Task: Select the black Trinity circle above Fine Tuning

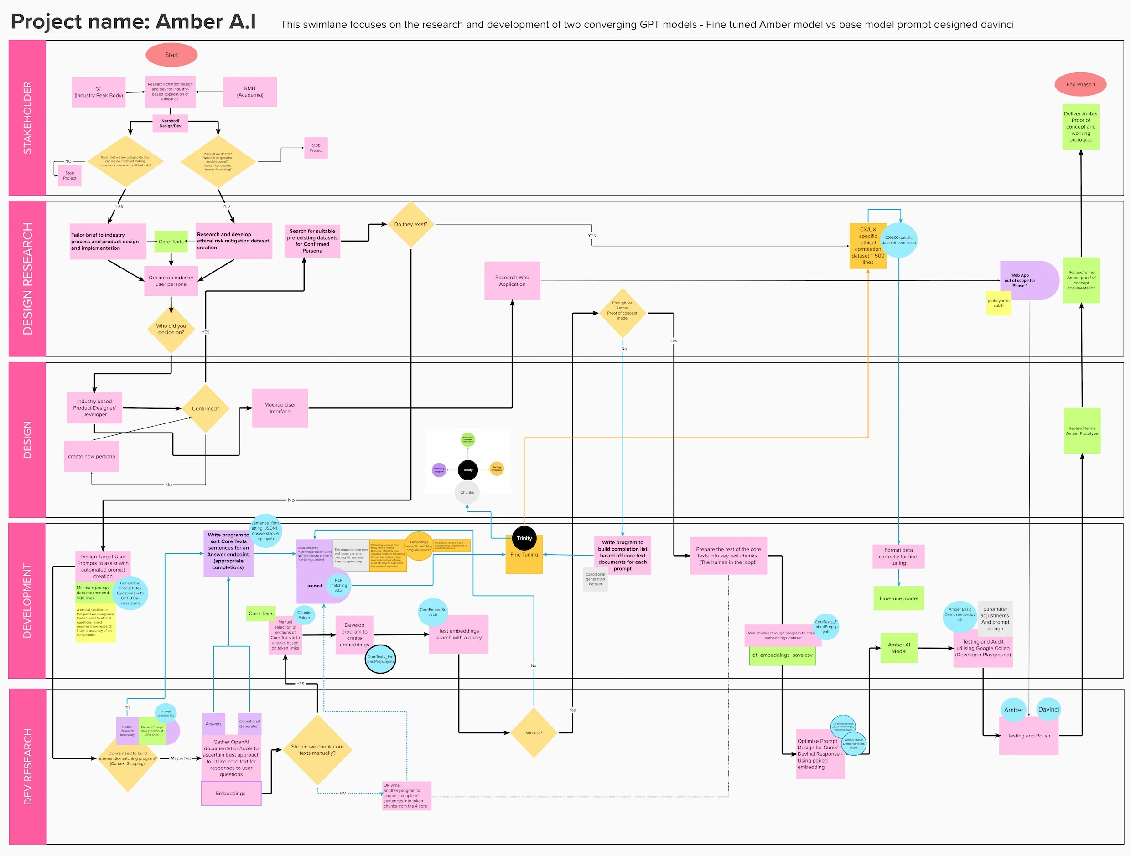Action: click(x=524, y=537)
